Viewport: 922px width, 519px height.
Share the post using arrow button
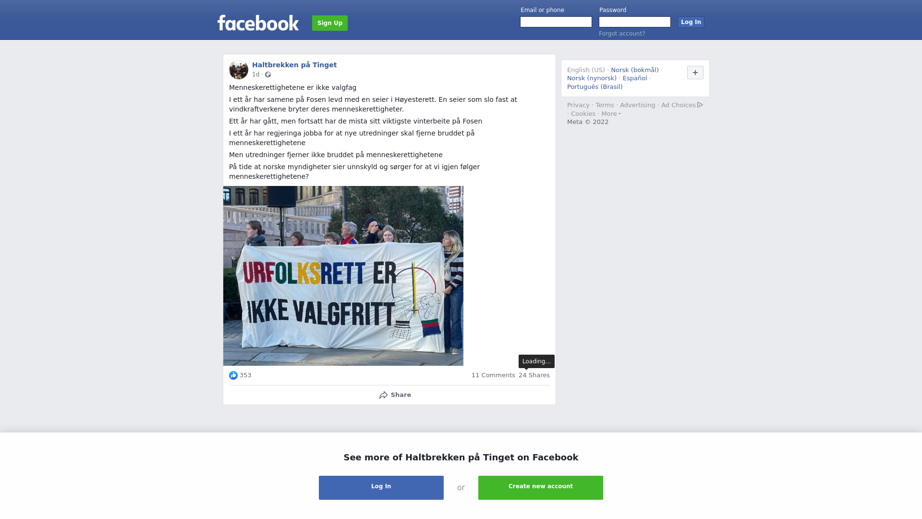[x=395, y=395]
